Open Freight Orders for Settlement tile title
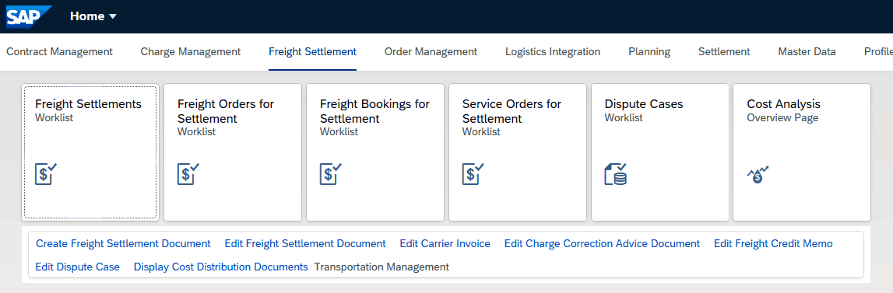 pos(226,111)
